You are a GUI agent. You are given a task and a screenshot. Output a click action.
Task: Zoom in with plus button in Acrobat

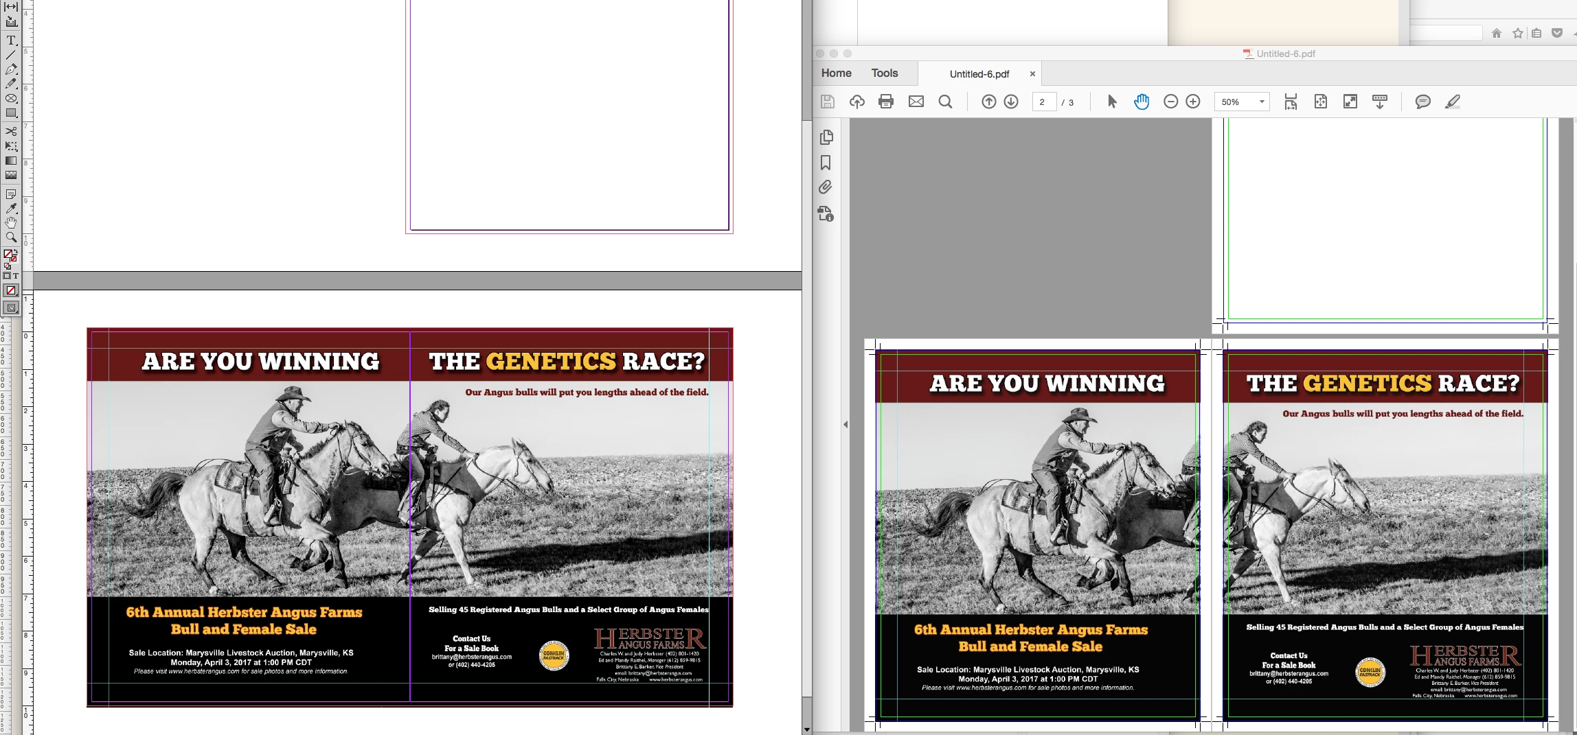pos(1193,102)
